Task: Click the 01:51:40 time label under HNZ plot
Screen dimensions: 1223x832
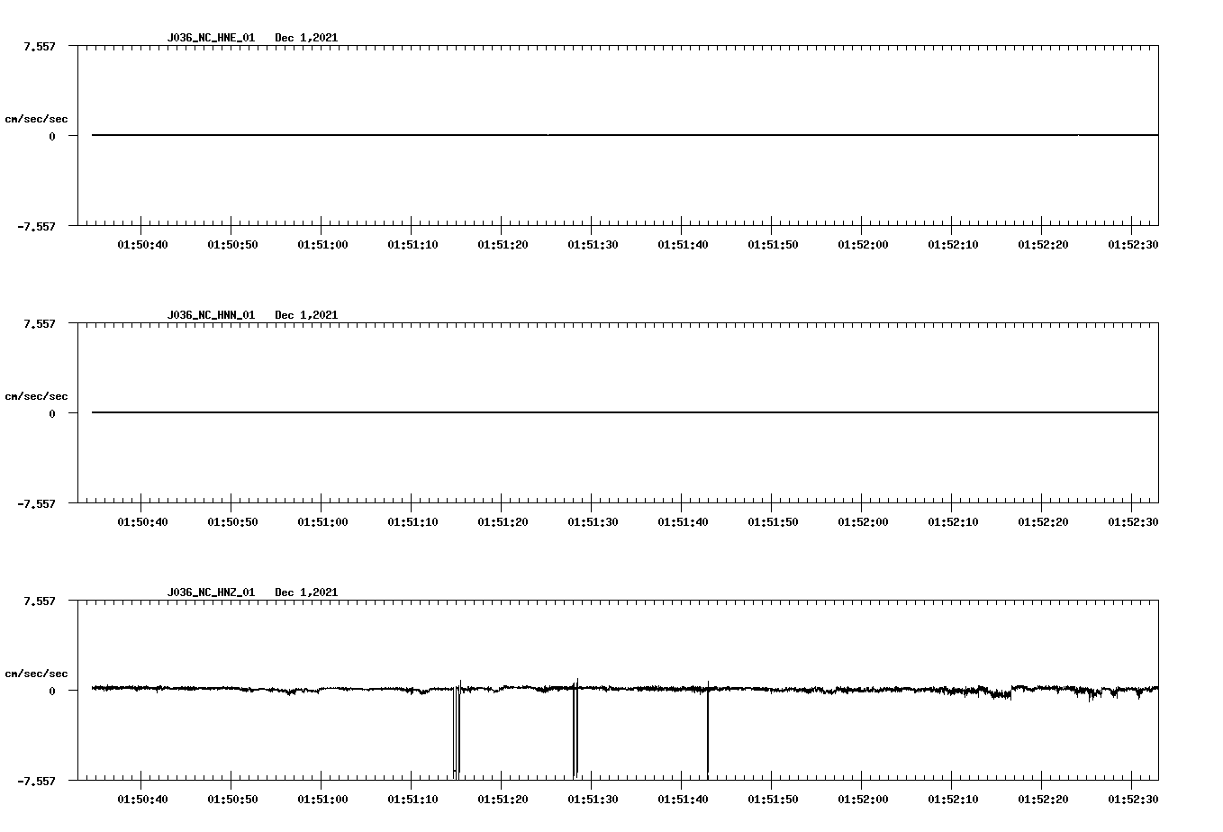Action: [x=683, y=800]
